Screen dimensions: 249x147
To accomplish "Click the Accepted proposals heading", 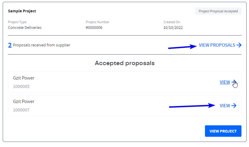I will click(x=124, y=63).
